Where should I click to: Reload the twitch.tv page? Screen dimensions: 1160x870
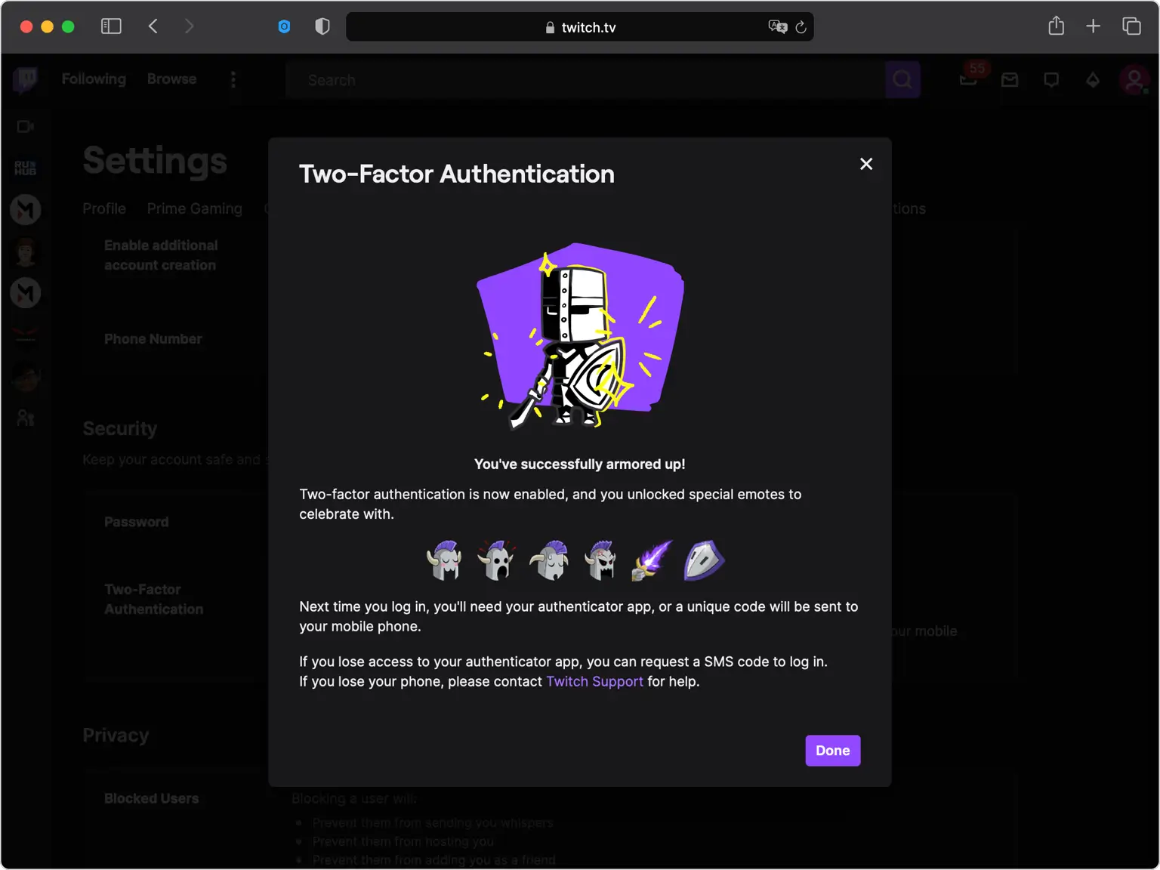801,27
